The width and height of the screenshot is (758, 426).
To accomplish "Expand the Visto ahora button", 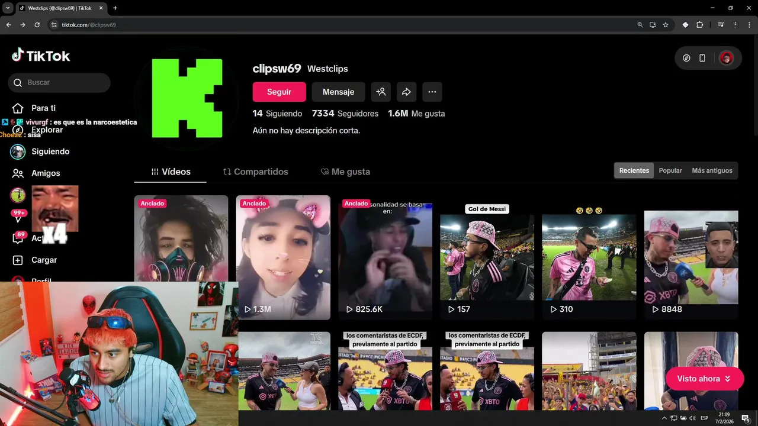I will (x=704, y=379).
